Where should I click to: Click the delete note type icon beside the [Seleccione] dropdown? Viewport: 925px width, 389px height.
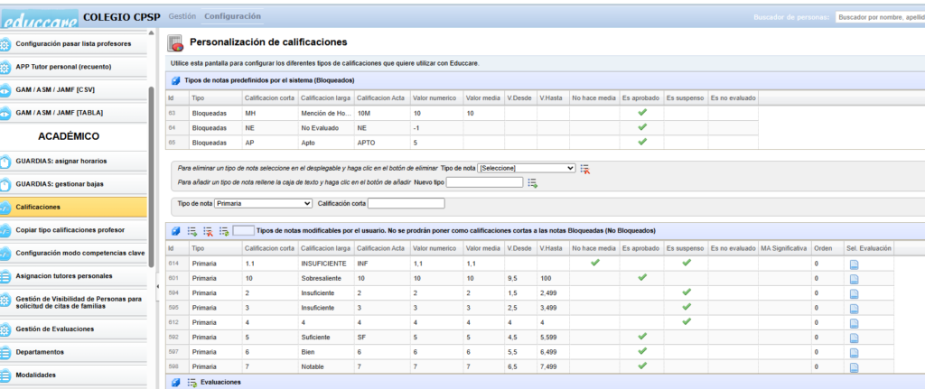[x=585, y=169]
